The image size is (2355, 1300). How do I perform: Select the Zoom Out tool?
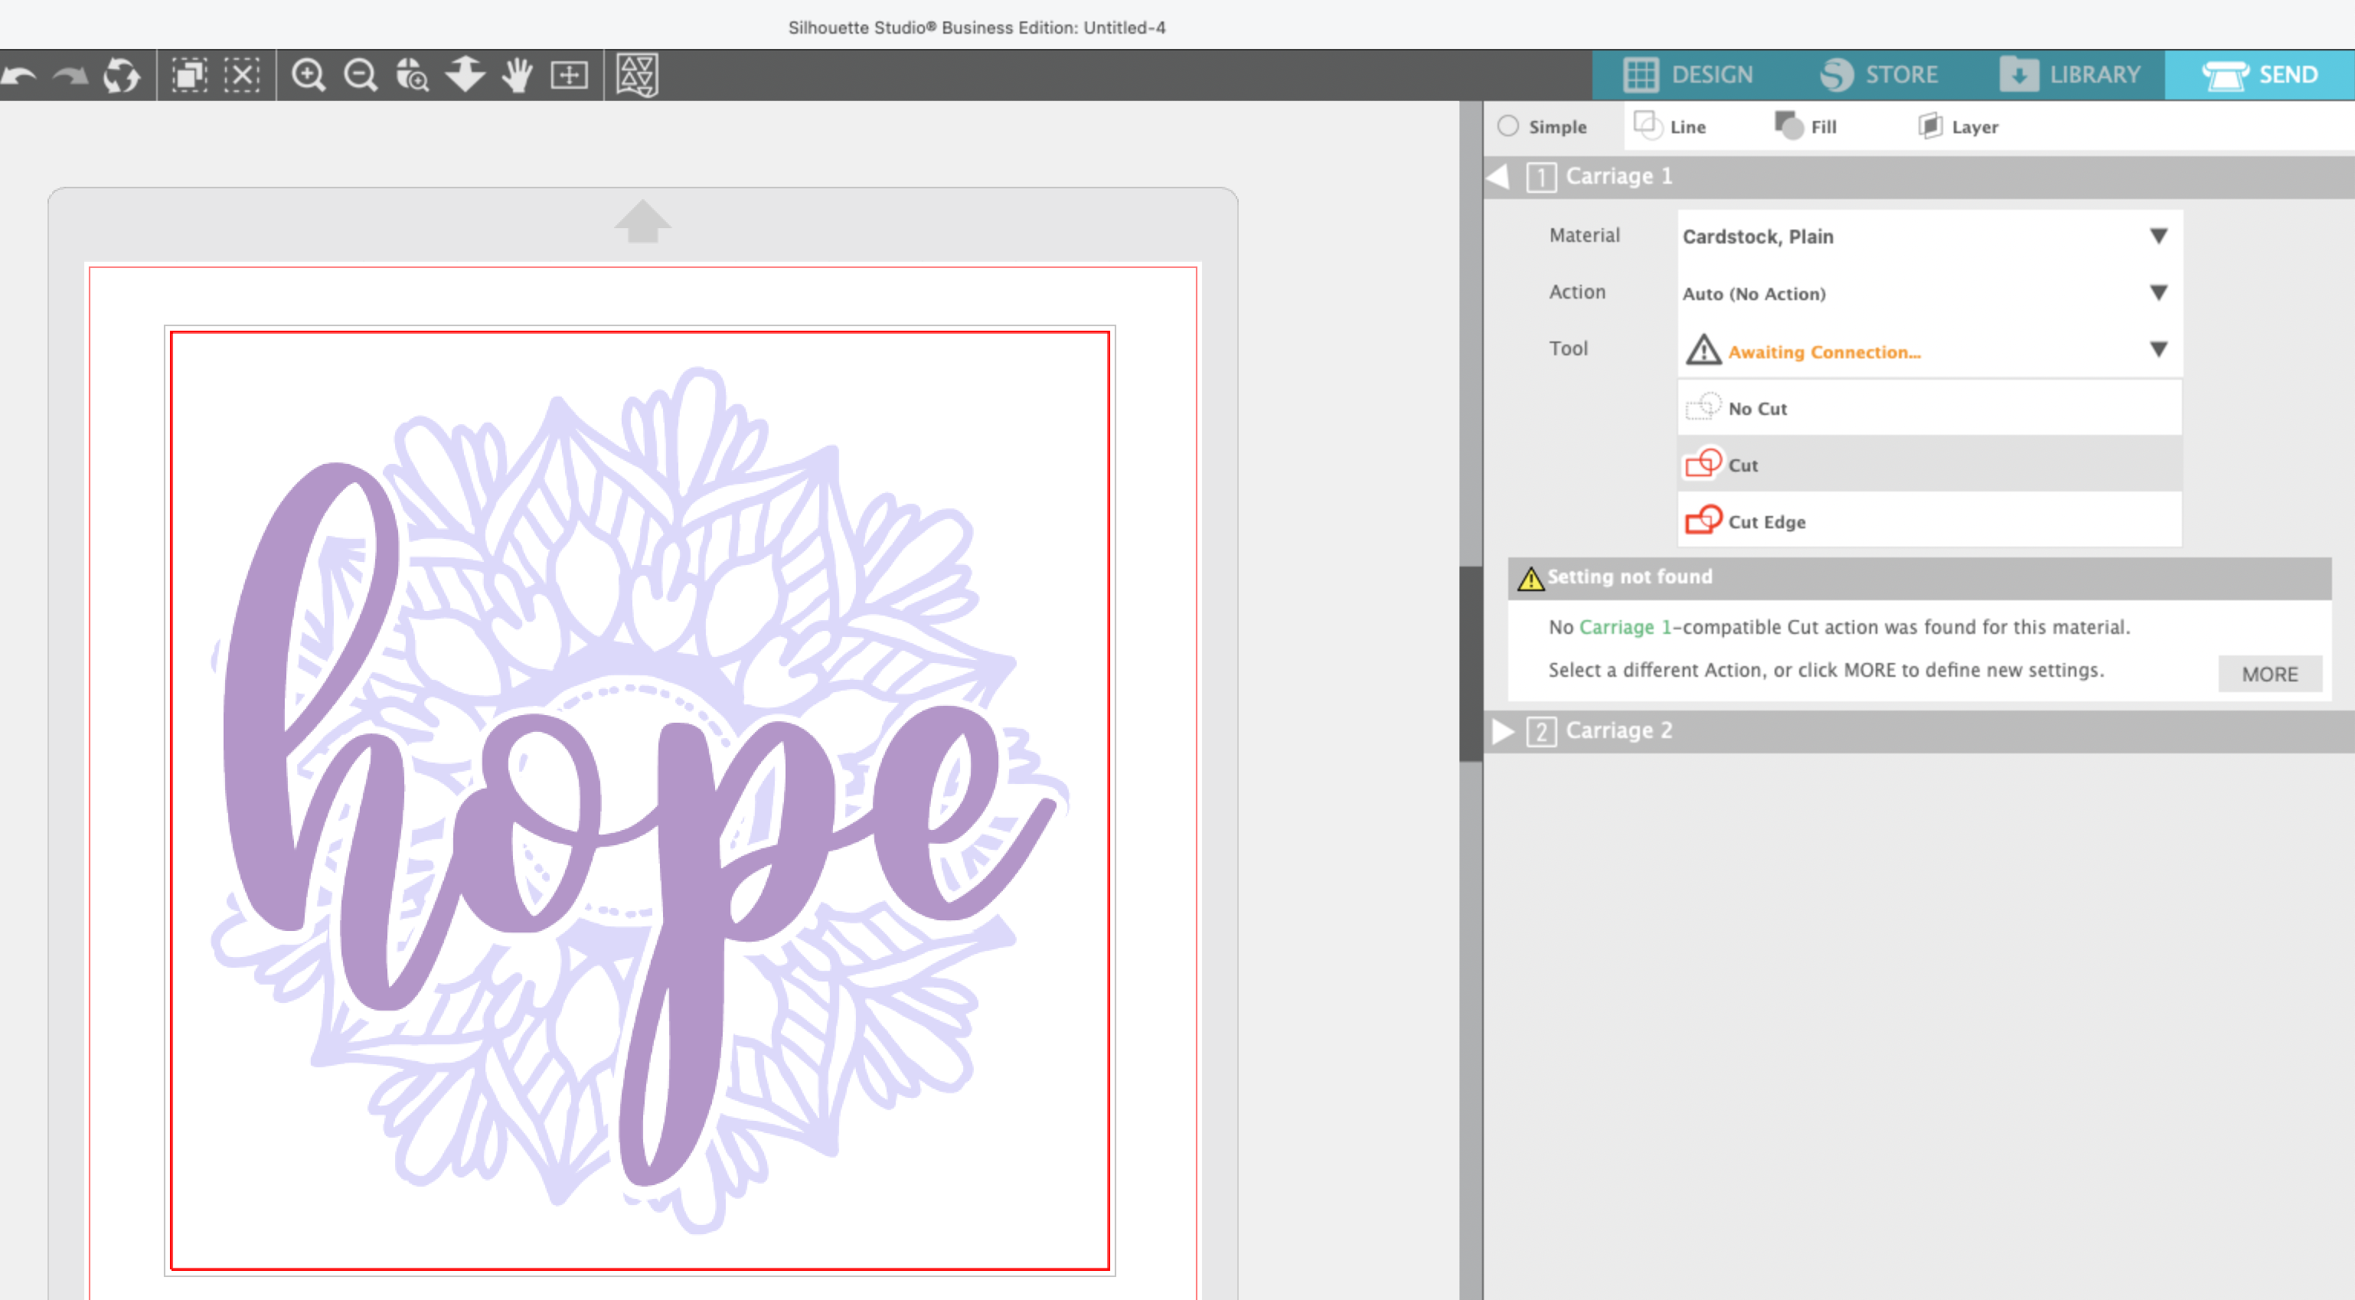tap(359, 75)
